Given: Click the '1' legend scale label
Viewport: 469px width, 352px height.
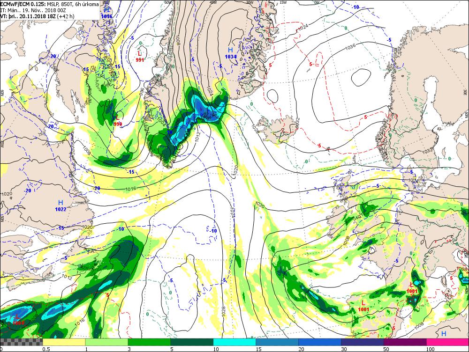Looking at the screenshot, I should 87,349.
